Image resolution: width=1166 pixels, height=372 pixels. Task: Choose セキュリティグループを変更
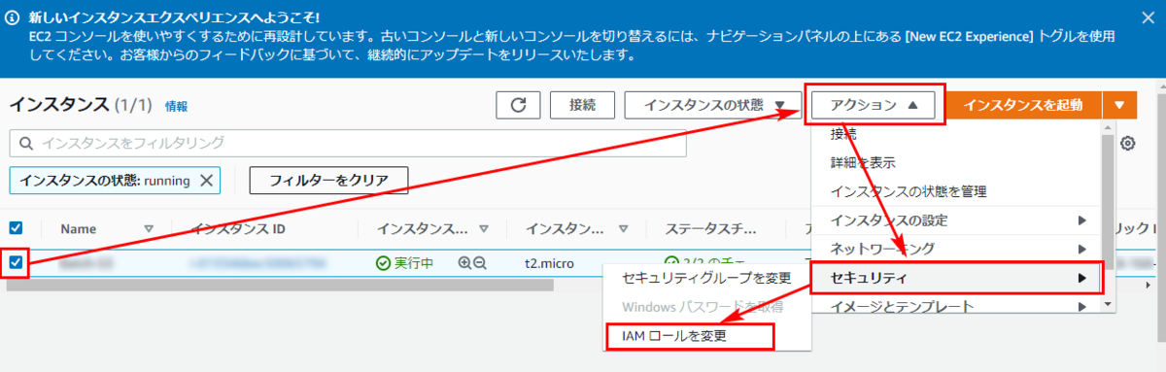[706, 278]
